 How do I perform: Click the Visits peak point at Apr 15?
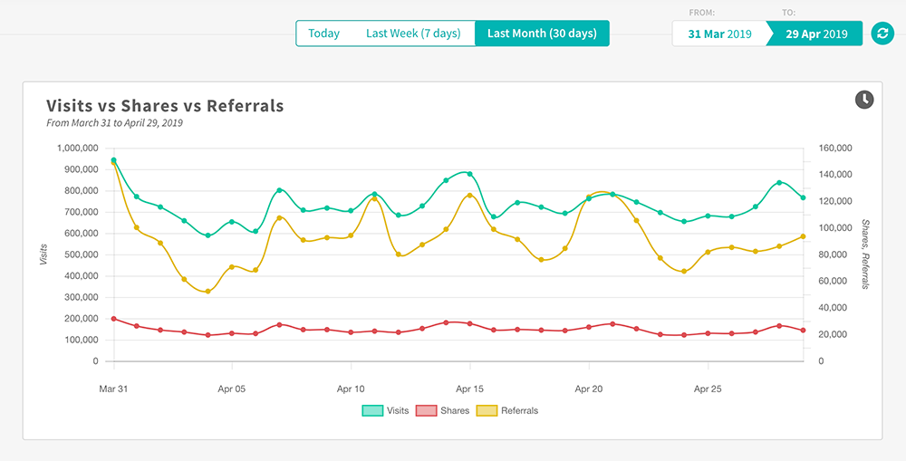(469, 174)
